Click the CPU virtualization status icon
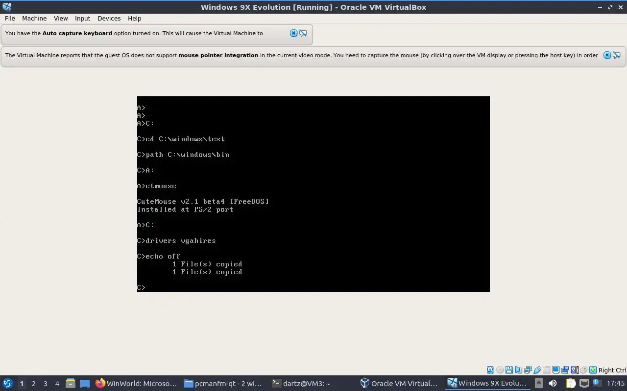Image resolution: width=627 pixels, height=391 pixels. coord(574,370)
